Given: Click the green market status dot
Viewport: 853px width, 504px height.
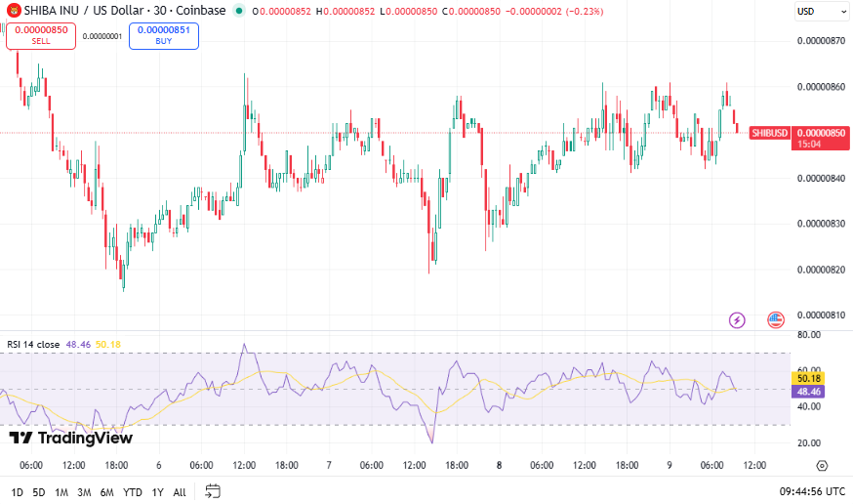Looking at the screenshot, I should pyautogui.click(x=239, y=11).
